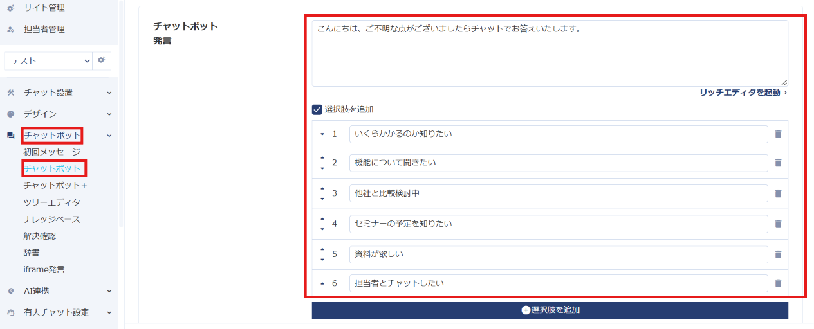Delete option 6 with its trash icon

pos(778,283)
